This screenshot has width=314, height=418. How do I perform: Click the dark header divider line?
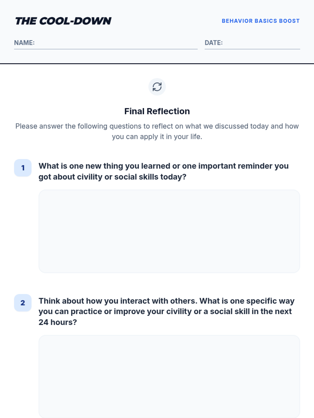click(x=157, y=63)
